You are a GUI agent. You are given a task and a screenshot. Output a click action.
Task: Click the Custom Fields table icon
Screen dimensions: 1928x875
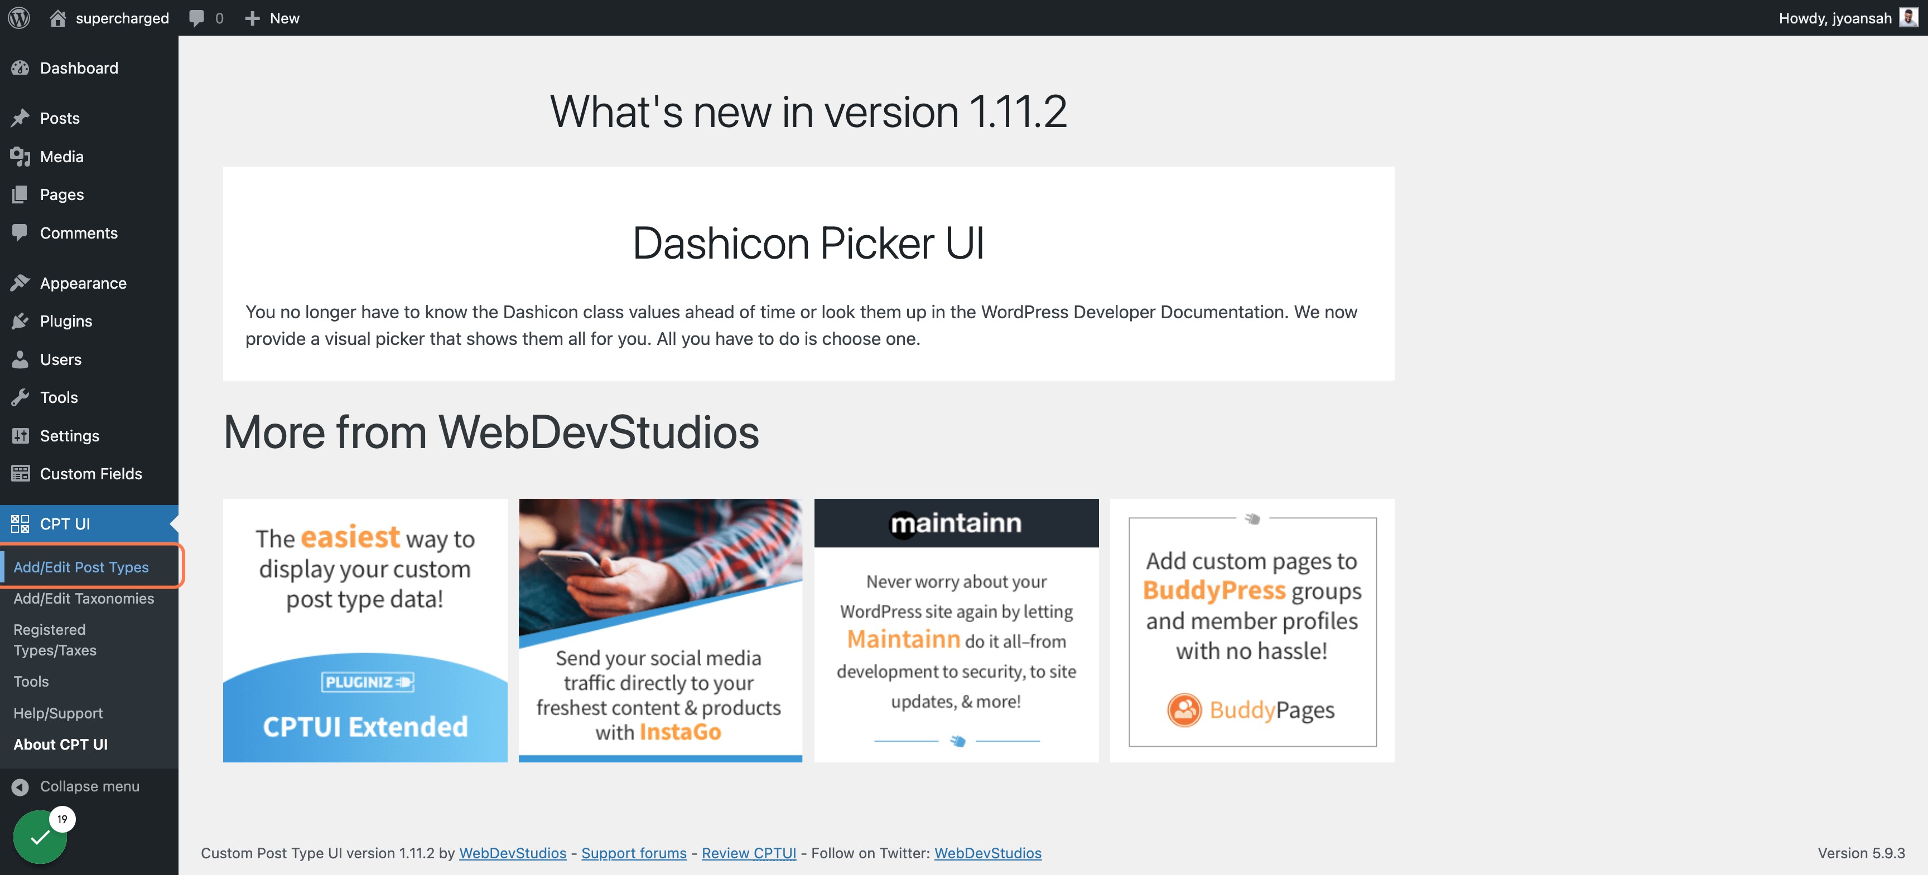[x=20, y=473]
